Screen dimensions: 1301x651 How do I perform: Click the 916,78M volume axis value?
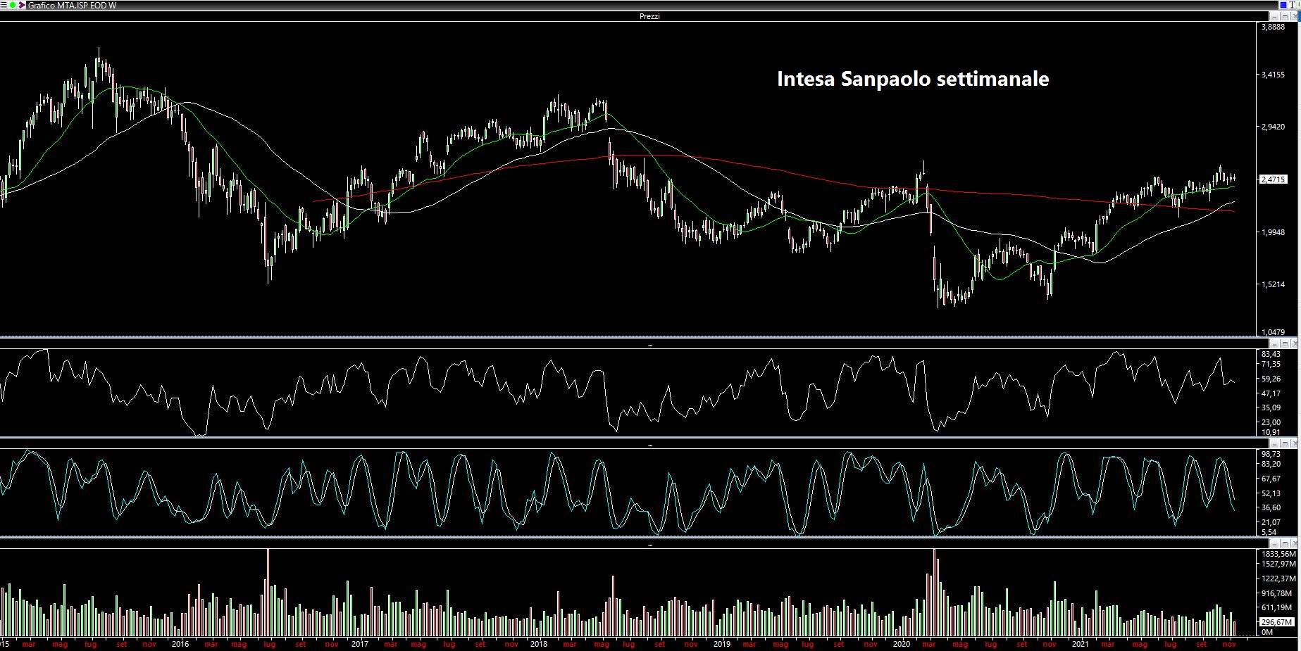tap(1277, 593)
